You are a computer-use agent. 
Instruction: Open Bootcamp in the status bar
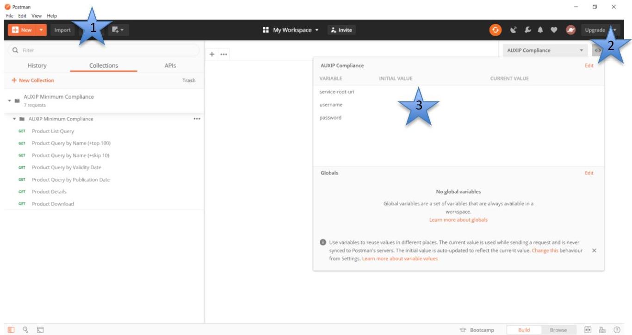pyautogui.click(x=477, y=330)
